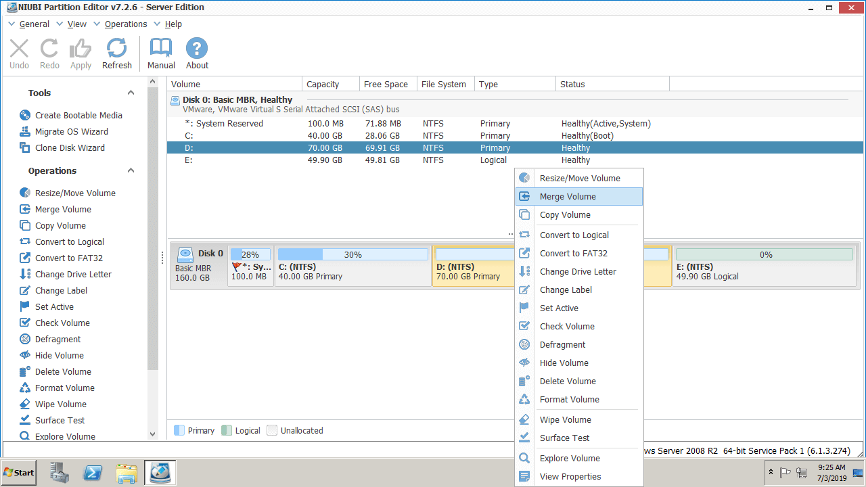Screen dimensions: 866x487
Task: Expand the Operations menu in menu bar
Action: pyautogui.click(x=125, y=24)
